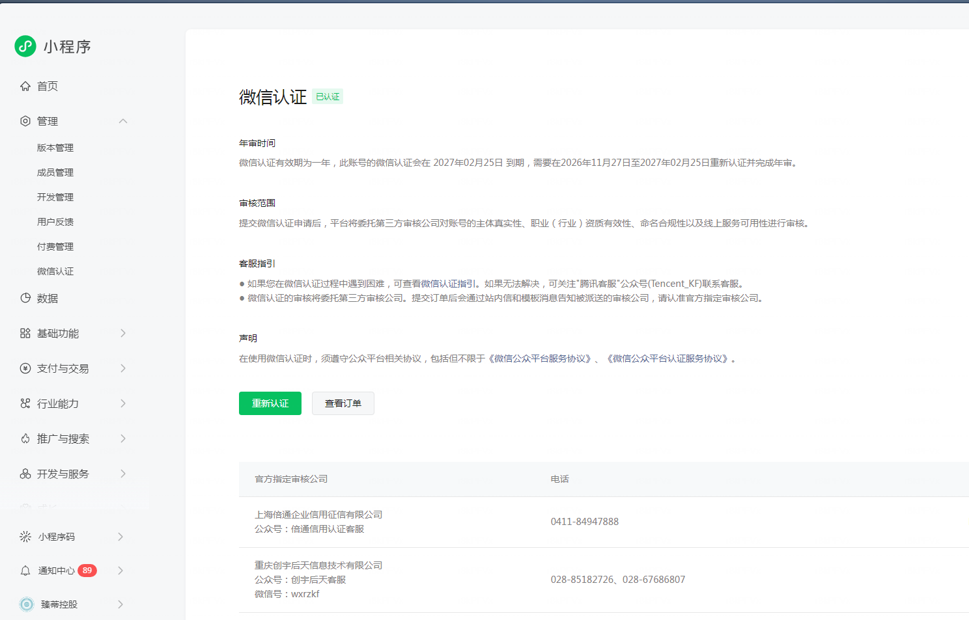Click the red 89 notification badge
969x620 pixels.
pos(87,571)
